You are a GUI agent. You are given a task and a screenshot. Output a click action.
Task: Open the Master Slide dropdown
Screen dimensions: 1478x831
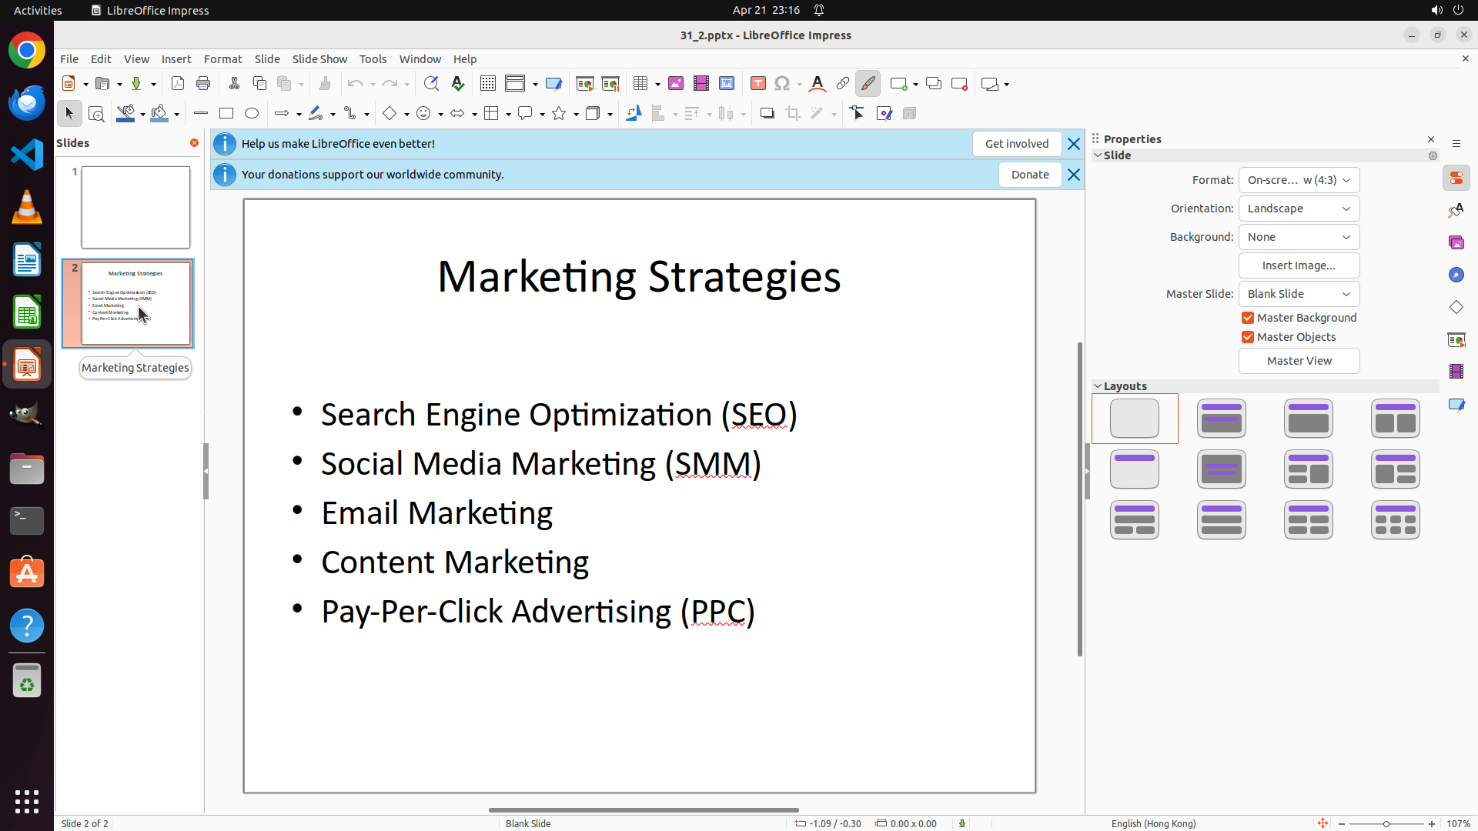tap(1299, 294)
